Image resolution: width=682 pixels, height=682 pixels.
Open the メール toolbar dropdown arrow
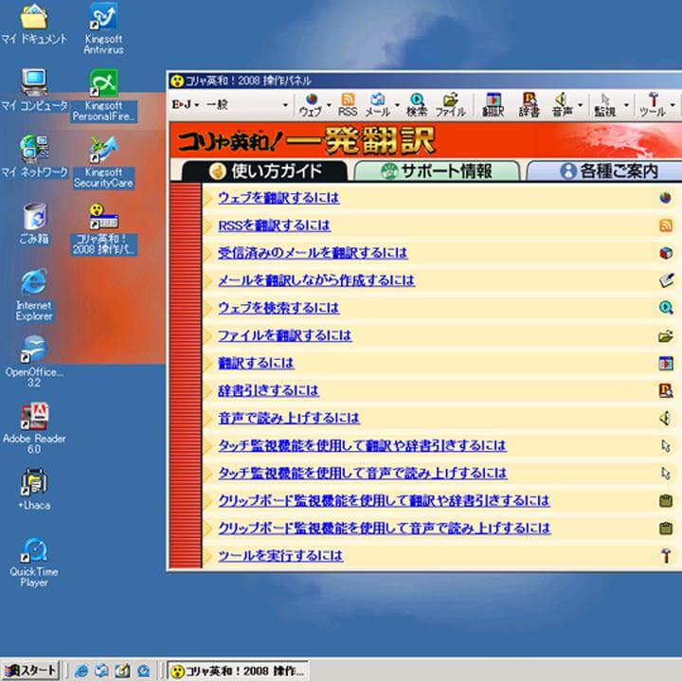[x=397, y=105]
